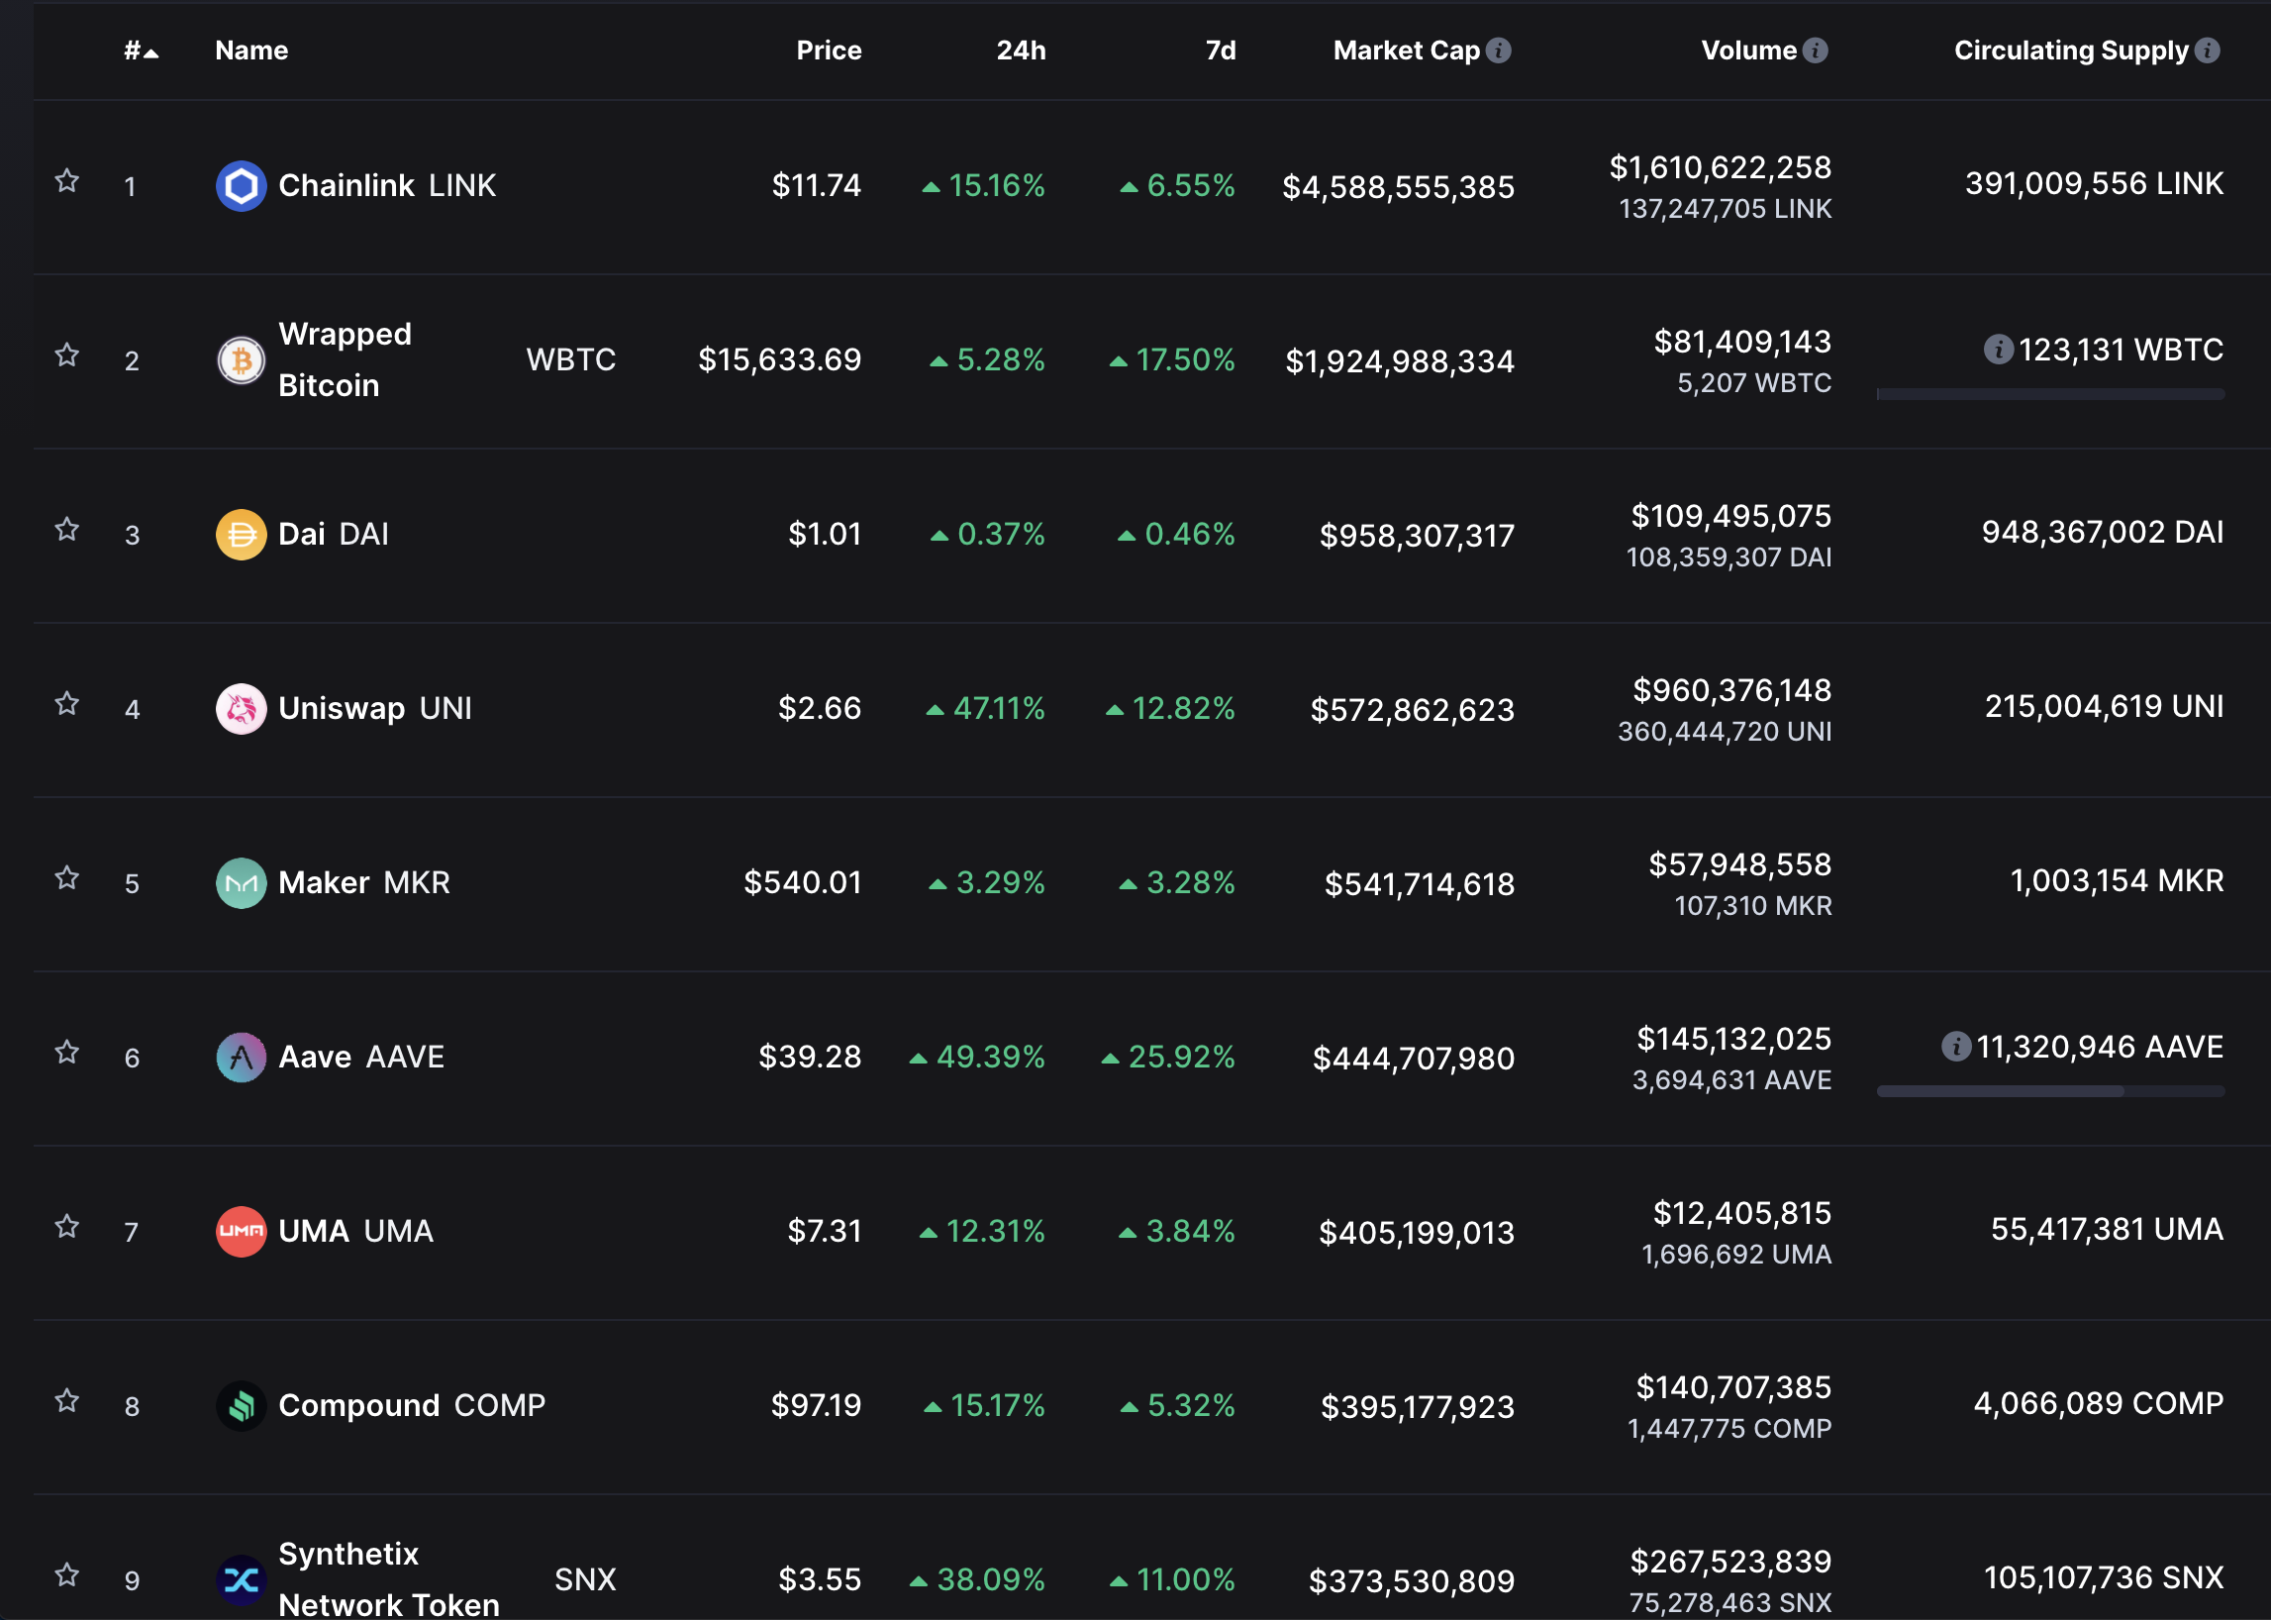Image resolution: width=2271 pixels, height=1620 pixels.
Task: Click Compound price $97.19
Action: click(816, 1404)
